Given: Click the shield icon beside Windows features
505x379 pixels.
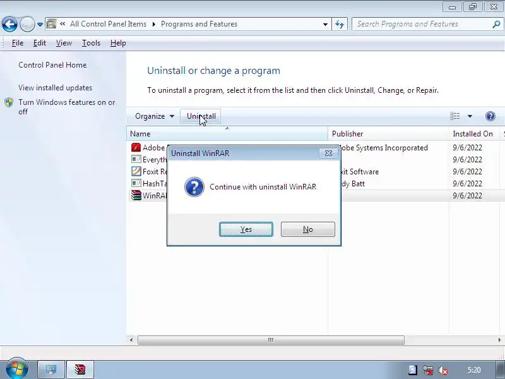Looking at the screenshot, I should click(x=9, y=102).
